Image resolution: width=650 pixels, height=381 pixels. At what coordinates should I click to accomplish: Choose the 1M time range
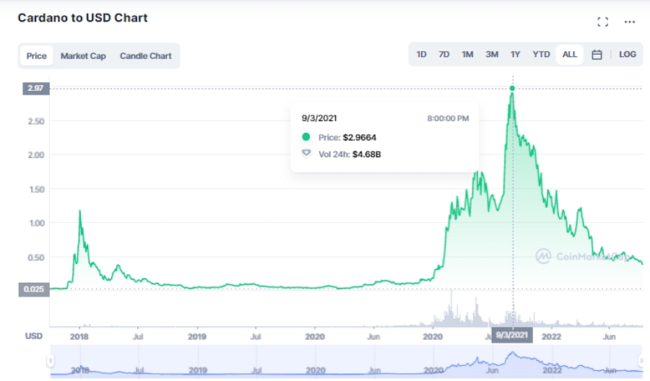click(467, 55)
